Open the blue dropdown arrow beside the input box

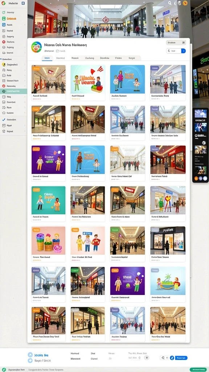pos(183,51)
